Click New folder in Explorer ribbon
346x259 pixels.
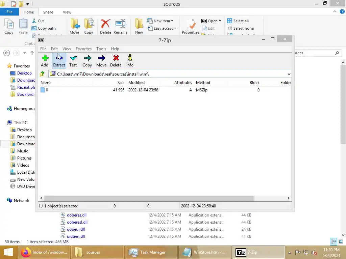click(x=139, y=26)
